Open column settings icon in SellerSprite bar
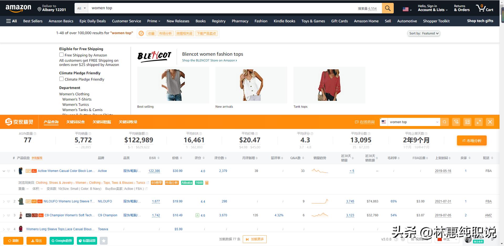Viewport: 504px width, 246px height. tap(467, 122)
